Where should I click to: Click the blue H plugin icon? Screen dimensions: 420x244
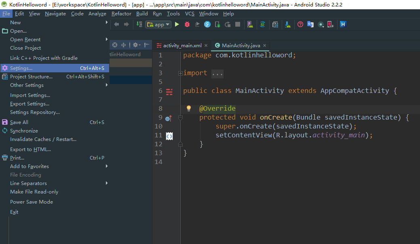tap(343, 24)
